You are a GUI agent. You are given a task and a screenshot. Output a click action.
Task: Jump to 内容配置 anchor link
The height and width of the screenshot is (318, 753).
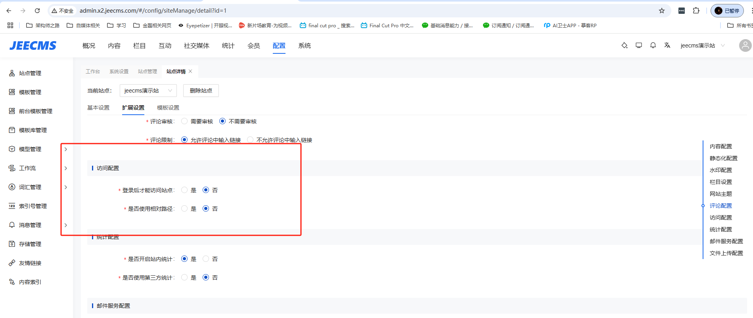pyautogui.click(x=721, y=146)
